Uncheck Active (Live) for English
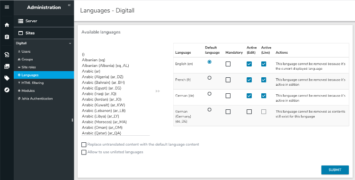Image resolution: width=355 pixels, height=180 pixels. point(264,64)
